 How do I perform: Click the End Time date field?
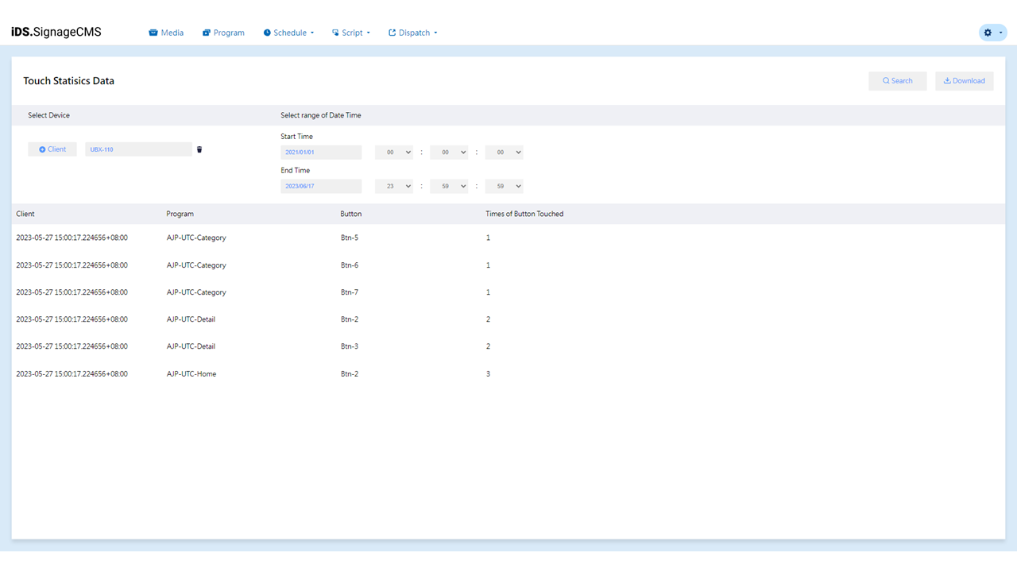321,186
